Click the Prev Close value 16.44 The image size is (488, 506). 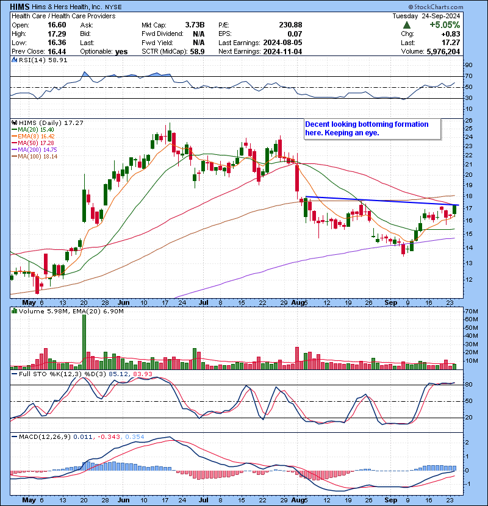coord(57,52)
